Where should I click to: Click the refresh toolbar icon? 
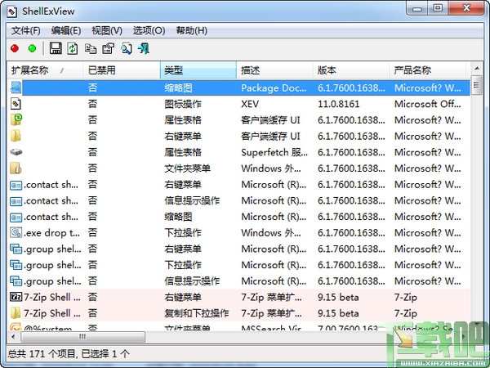point(73,48)
